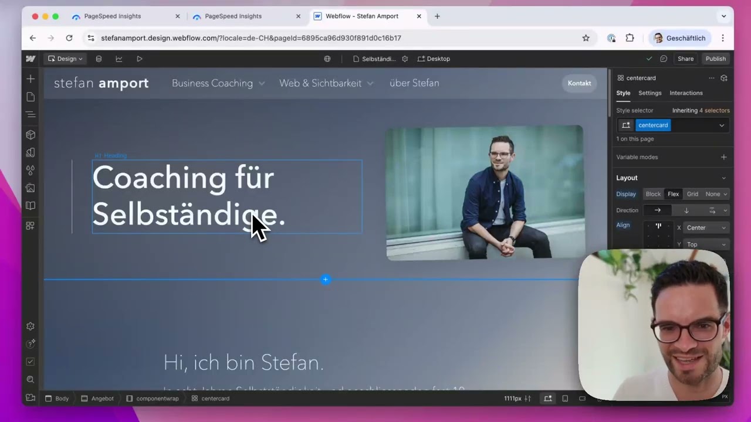
Task: Click the three-dots menu beside centercard
Action: tap(712, 78)
